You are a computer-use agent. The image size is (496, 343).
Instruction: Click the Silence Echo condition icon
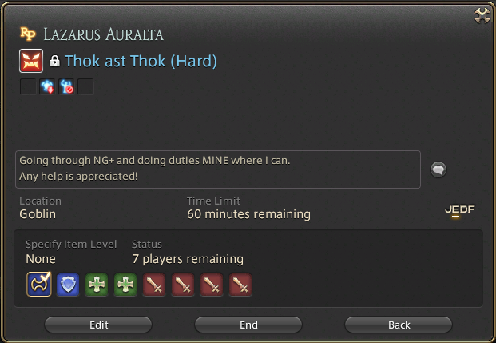[66, 86]
